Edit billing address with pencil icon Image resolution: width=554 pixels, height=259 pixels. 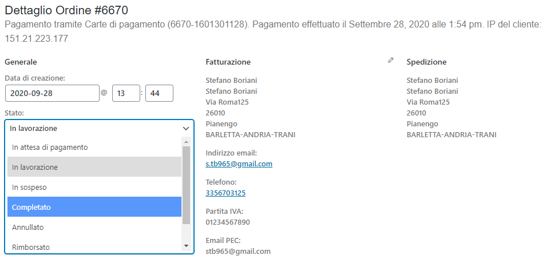tap(390, 61)
